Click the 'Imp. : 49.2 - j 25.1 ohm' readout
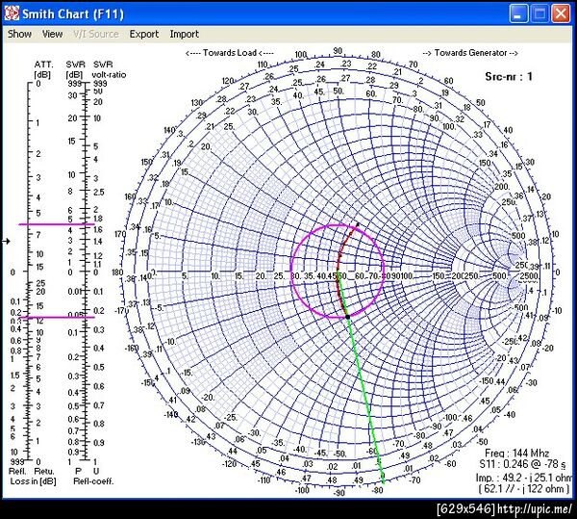 tap(524, 478)
